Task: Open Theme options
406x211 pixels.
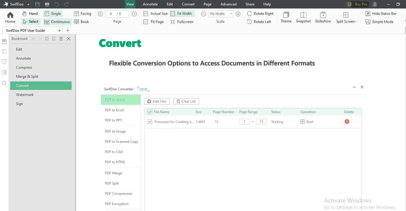Action: pyautogui.click(x=286, y=18)
